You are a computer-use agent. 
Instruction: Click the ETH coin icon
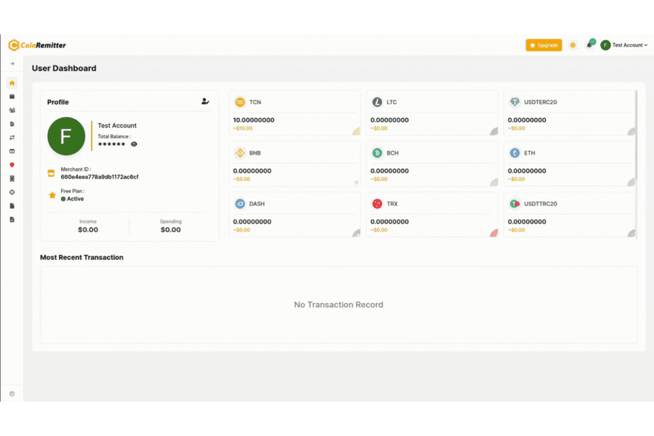pos(515,153)
